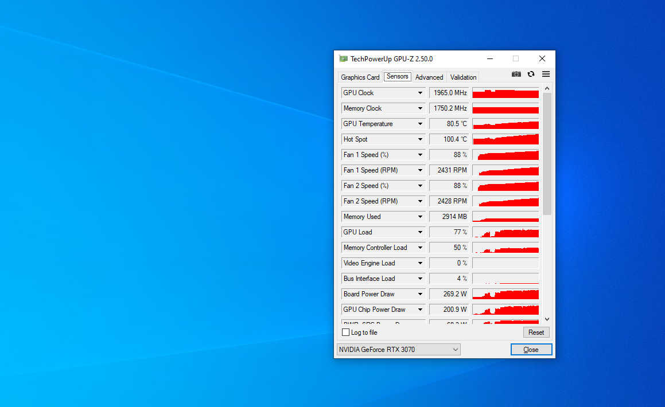Viewport: 665px width, 407px height.
Task: Open the GPU Clock sensor dropdown
Action: [420, 93]
